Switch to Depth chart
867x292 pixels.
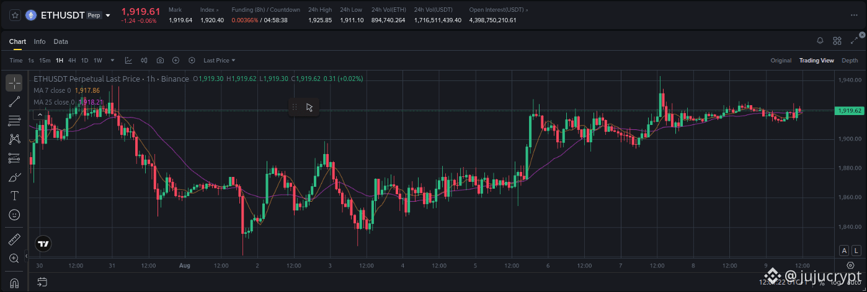[850, 60]
